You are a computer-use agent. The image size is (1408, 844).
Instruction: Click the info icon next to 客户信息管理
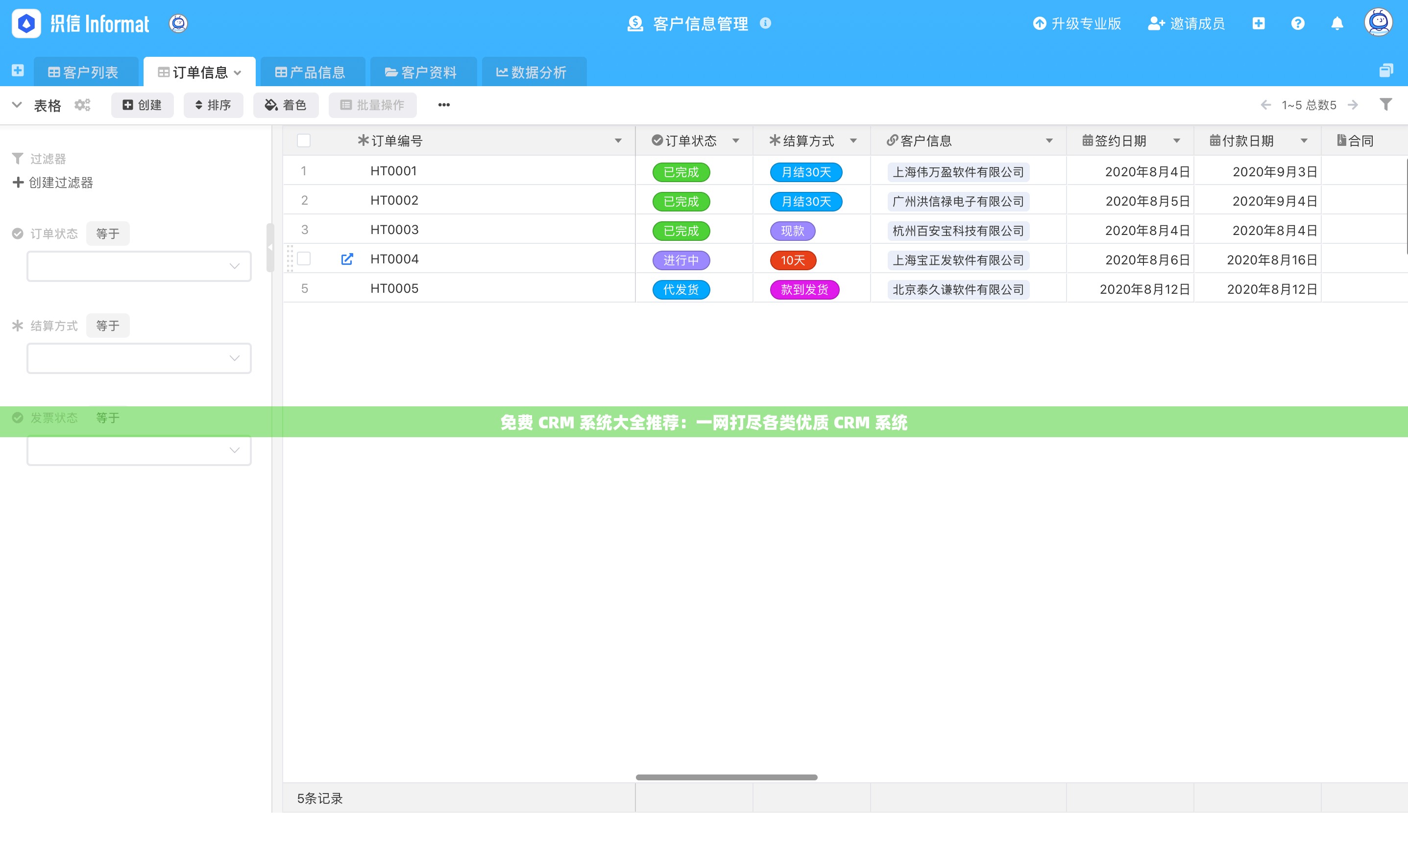coord(765,23)
